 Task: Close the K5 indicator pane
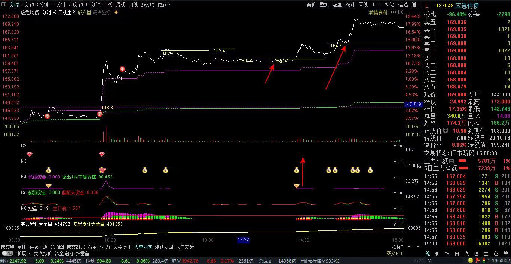coord(401,193)
